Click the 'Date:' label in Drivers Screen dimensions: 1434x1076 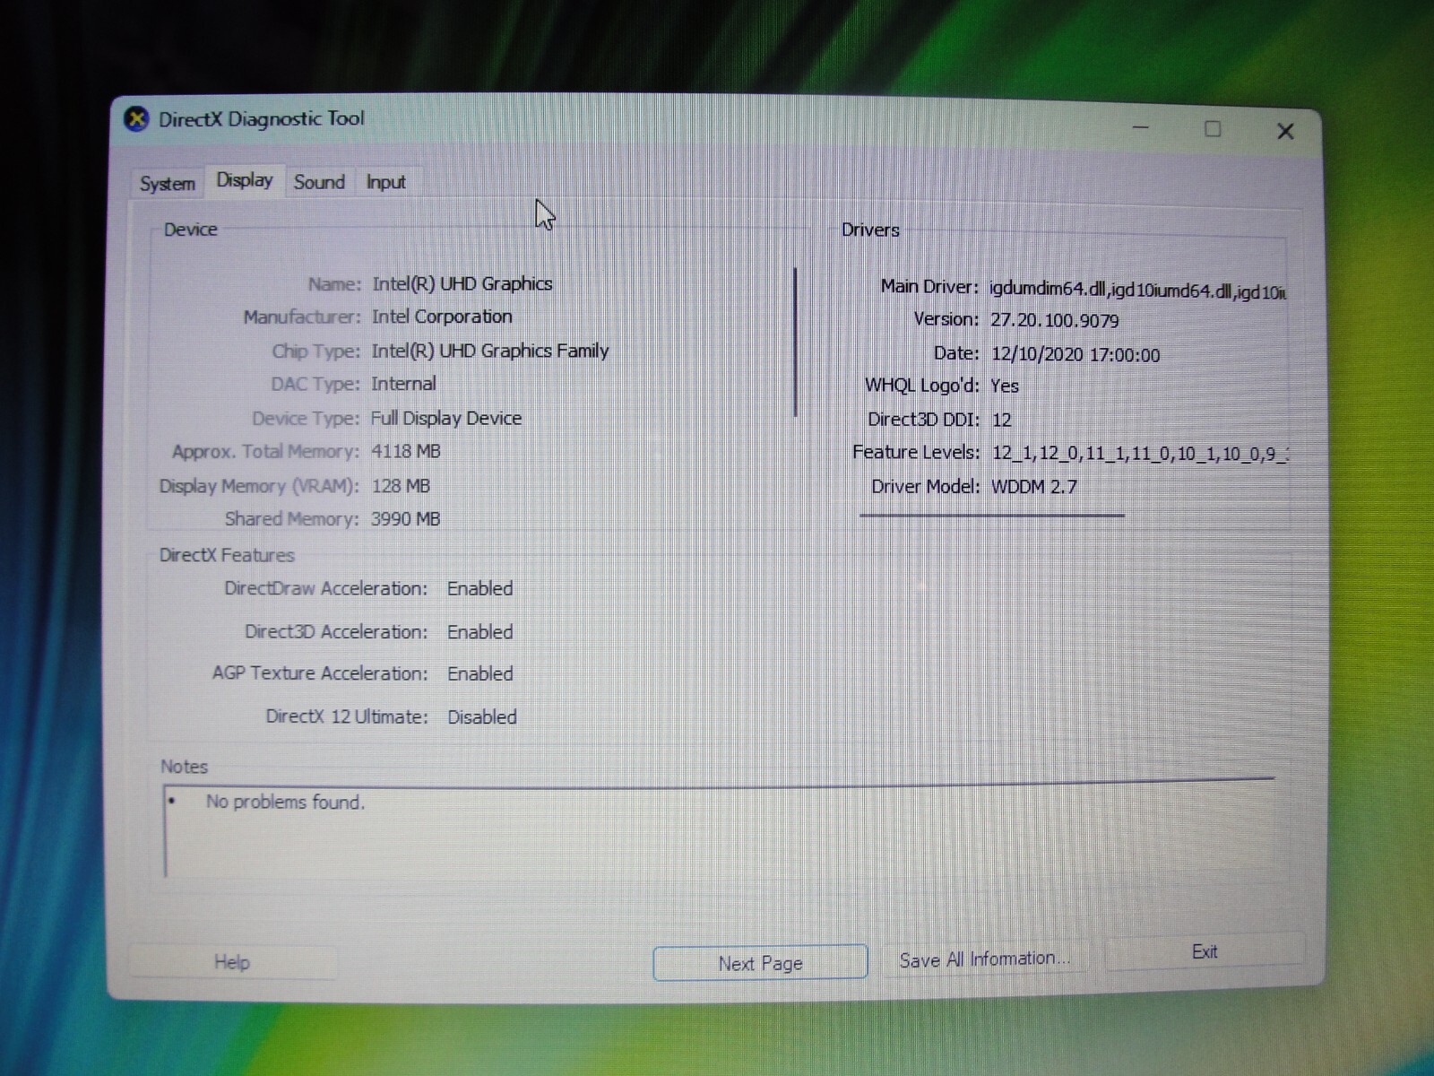point(956,353)
